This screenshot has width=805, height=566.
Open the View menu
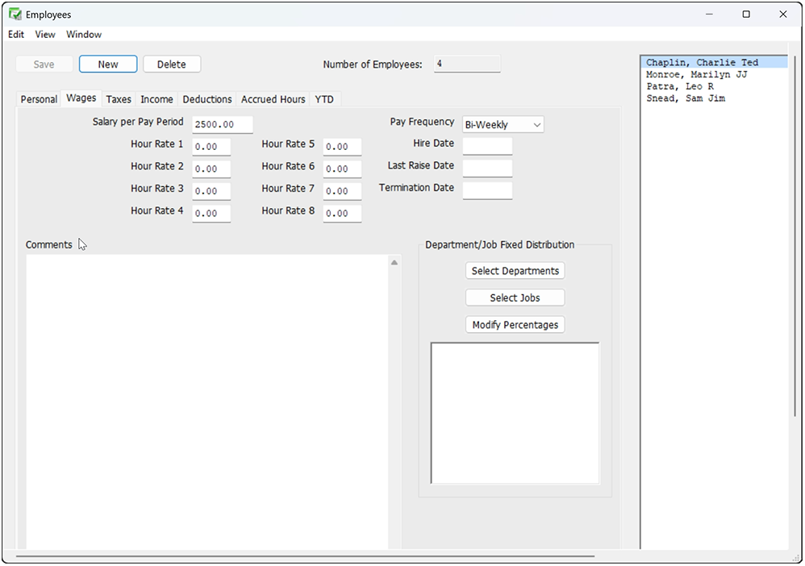point(45,35)
